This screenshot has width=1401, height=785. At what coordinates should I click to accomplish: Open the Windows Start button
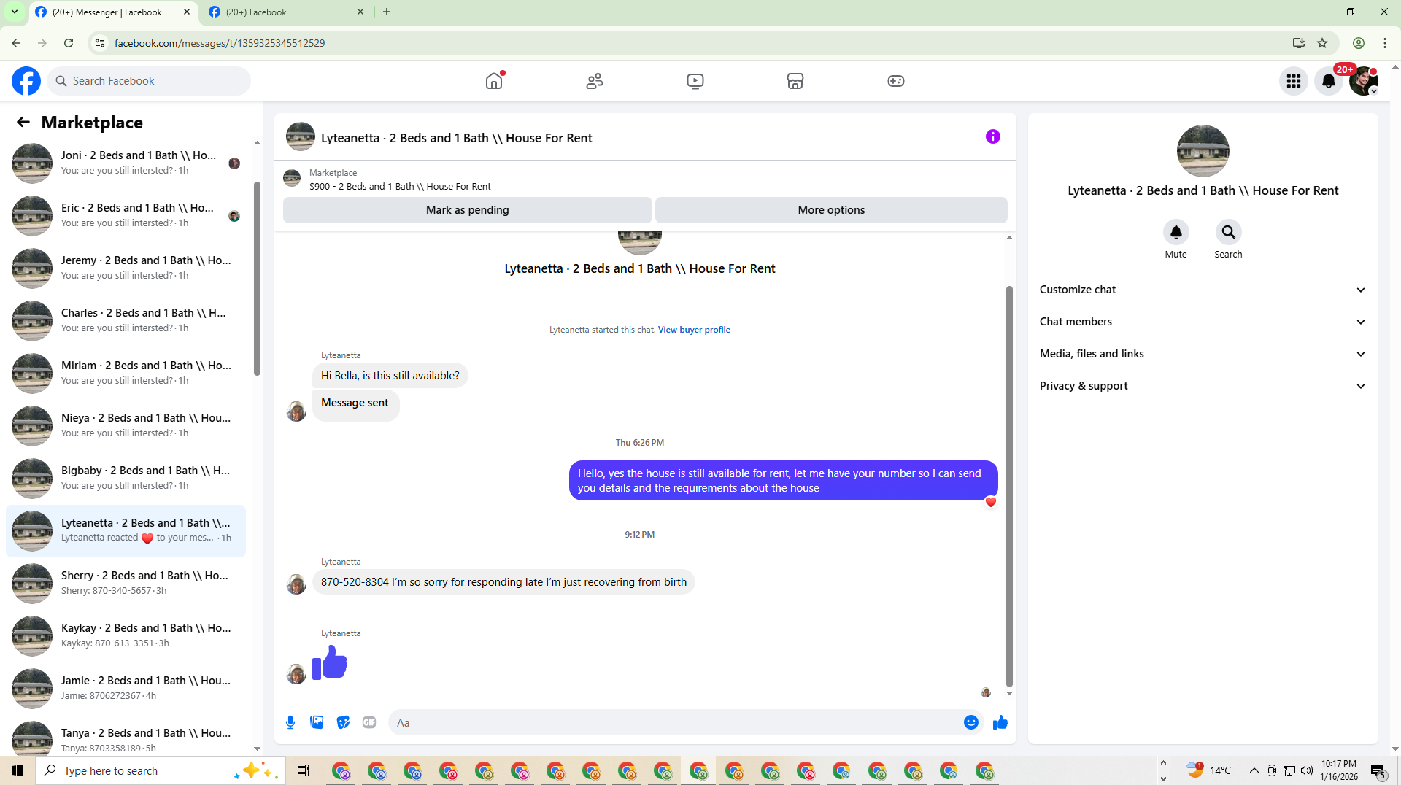click(18, 770)
